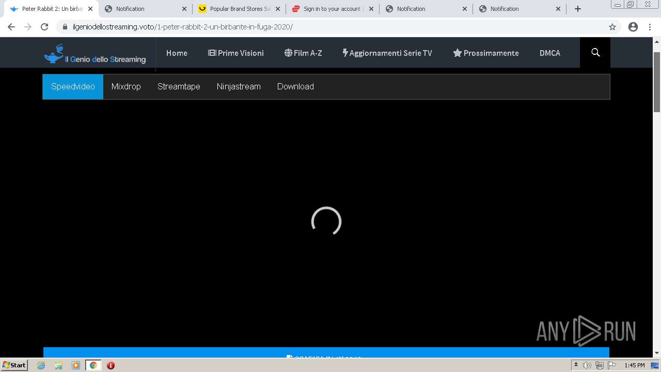Select the Speedvideo player tab
The image size is (661, 372).
tap(73, 86)
